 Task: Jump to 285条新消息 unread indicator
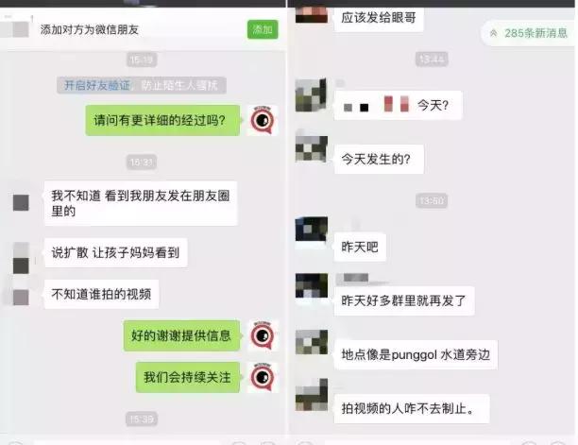(529, 33)
